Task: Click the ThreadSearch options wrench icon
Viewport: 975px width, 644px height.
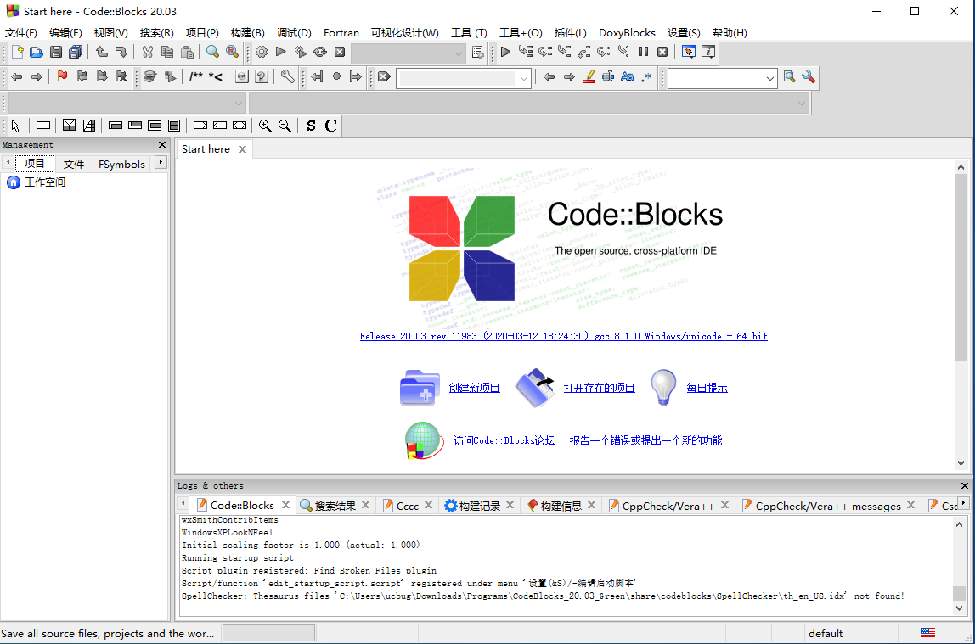Action: (x=809, y=76)
